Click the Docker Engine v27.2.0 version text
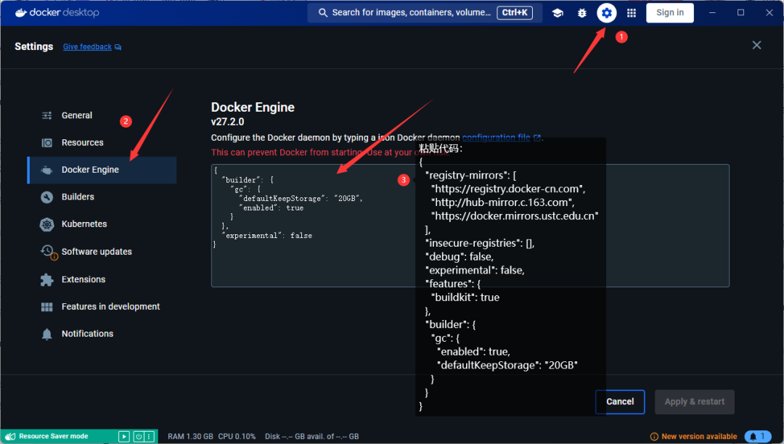Viewport: 784px width, 444px height. (x=227, y=122)
